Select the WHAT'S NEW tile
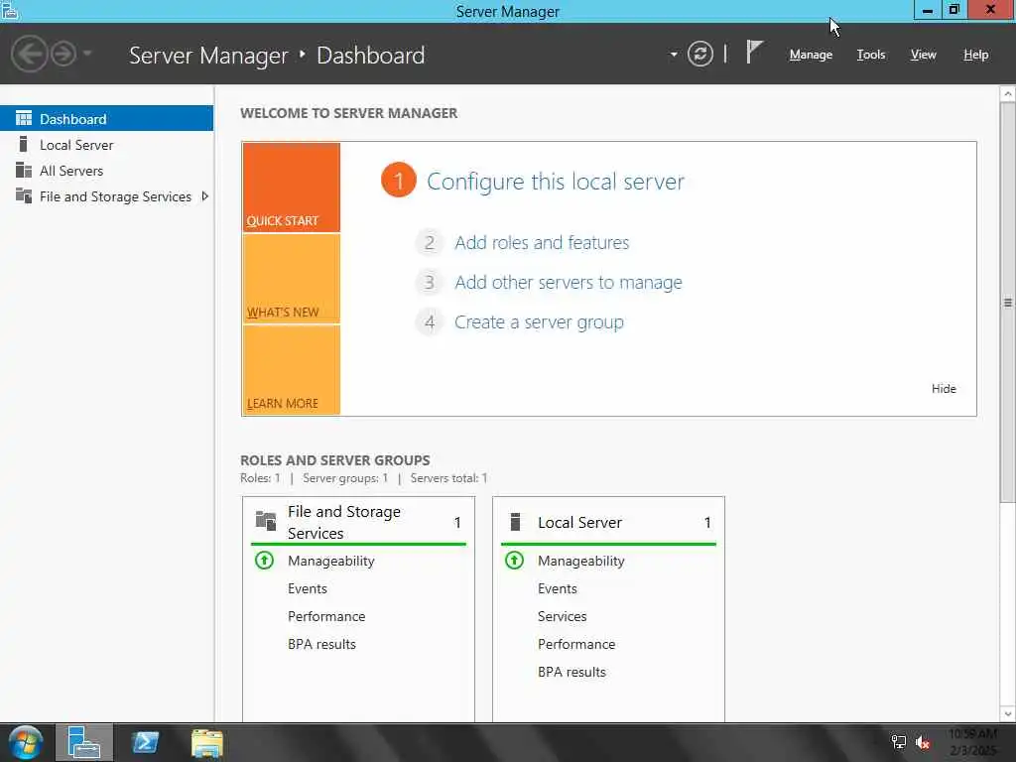The width and height of the screenshot is (1016, 762). point(291,279)
